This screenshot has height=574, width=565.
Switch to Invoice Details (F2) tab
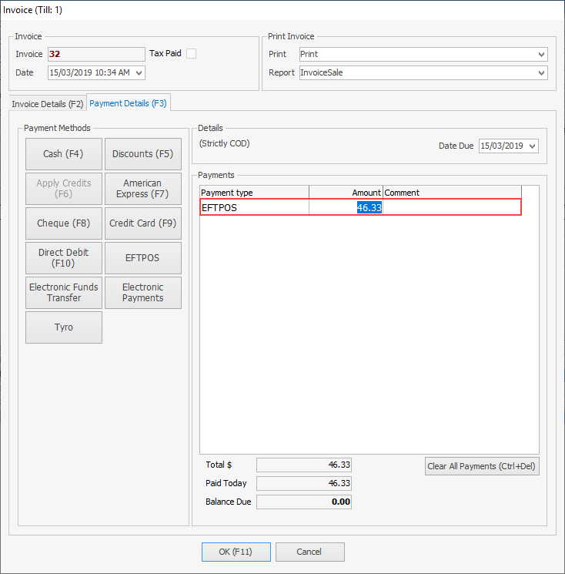point(48,103)
